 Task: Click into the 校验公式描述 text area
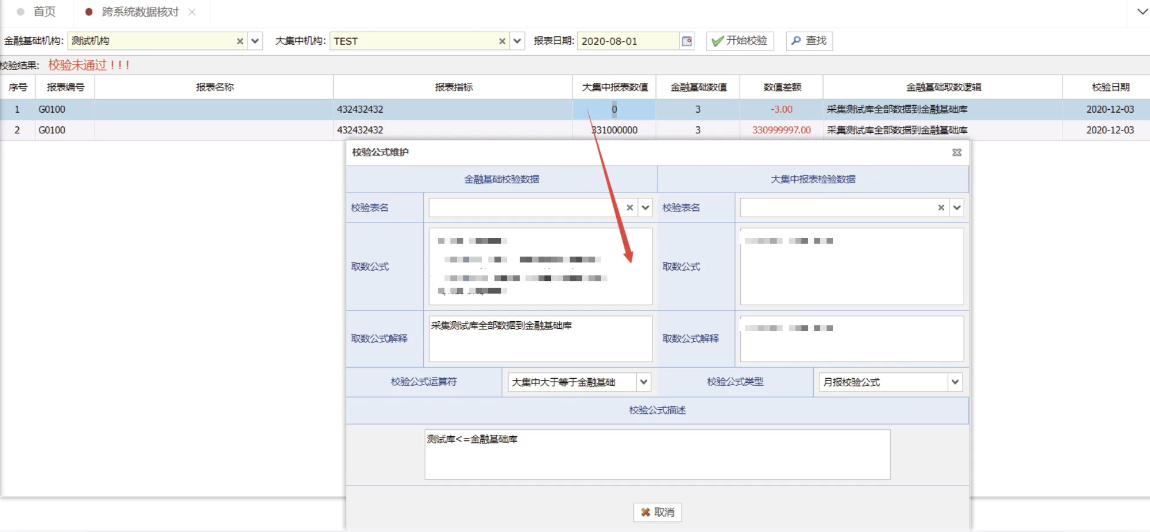tap(657, 455)
